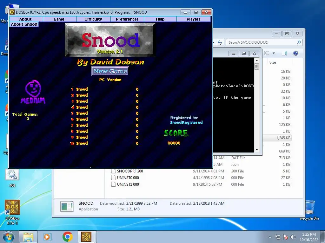The image size is (325, 243).
Task: Open the Game menu in Snood
Action: [x=59, y=19]
